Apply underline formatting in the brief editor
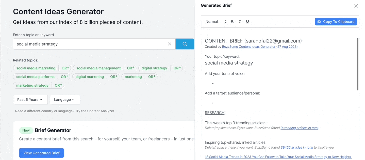Screen dimensions: 365x160 point(247,22)
